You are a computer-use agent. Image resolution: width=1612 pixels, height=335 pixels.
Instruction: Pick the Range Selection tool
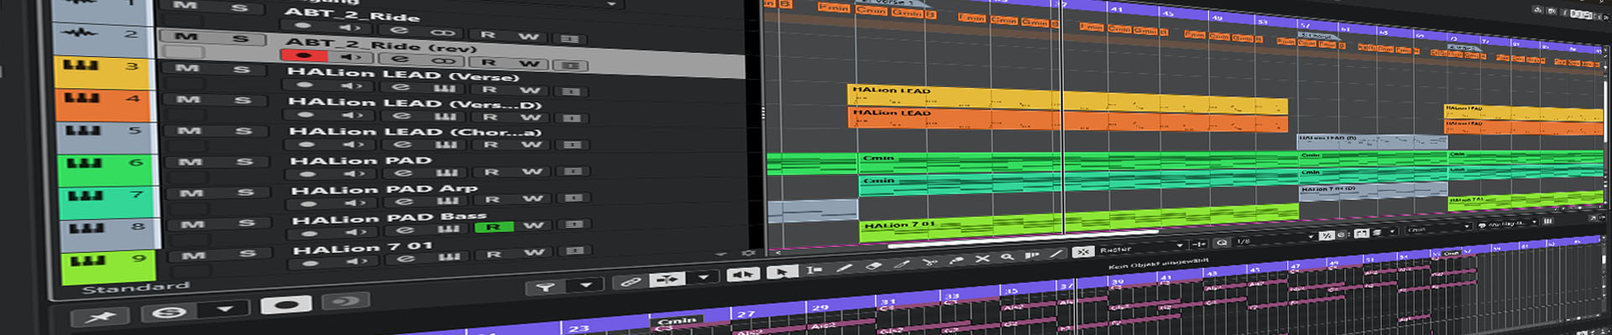(813, 270)
